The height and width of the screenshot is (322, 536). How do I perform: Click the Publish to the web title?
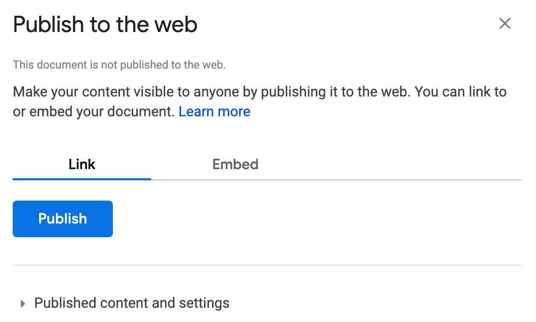[x=105, y=24]
